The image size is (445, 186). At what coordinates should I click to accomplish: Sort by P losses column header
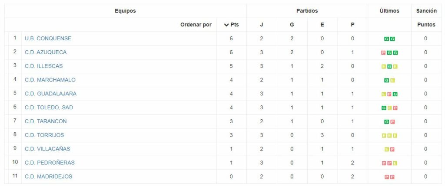[352, 25]
